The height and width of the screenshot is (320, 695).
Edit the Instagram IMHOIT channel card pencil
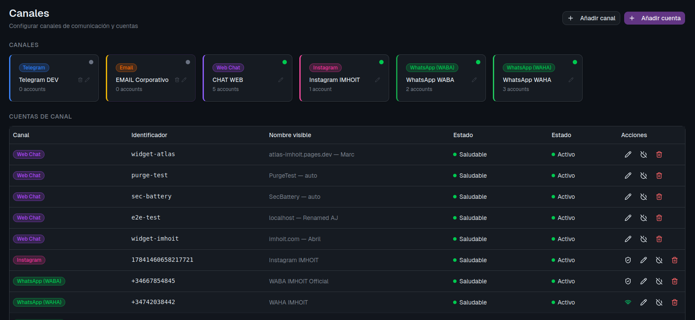click(378, 80)
